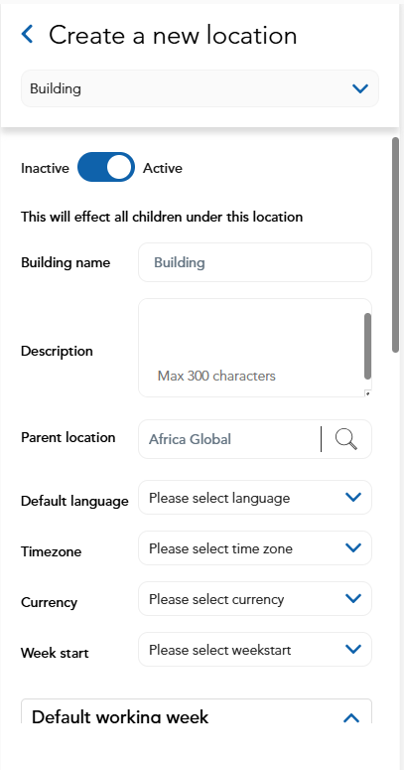Click the chevron arrow beside Please select time zone
This screenshot has height=770, width=404.
point(353,547)
